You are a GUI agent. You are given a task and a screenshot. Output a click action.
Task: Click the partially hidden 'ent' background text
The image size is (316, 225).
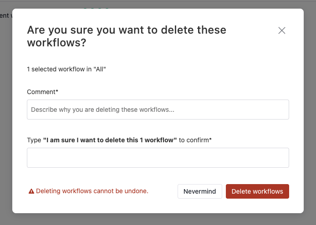(x=4, y=16)
